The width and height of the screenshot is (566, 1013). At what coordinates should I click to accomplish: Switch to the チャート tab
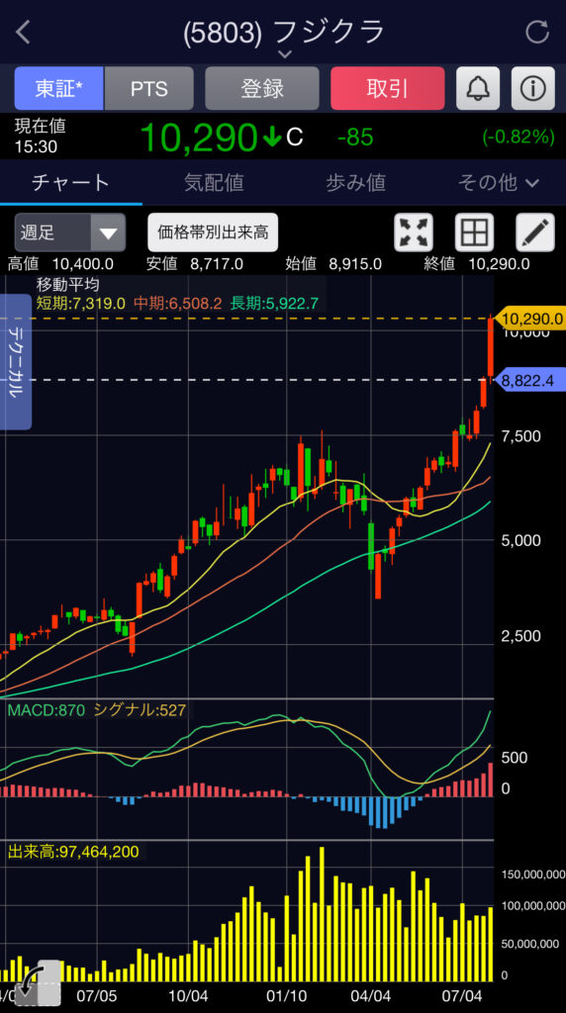[x=71, y=183]
